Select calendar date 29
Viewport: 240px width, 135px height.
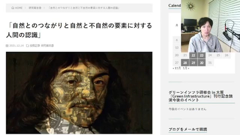click(x=193, y=62)
